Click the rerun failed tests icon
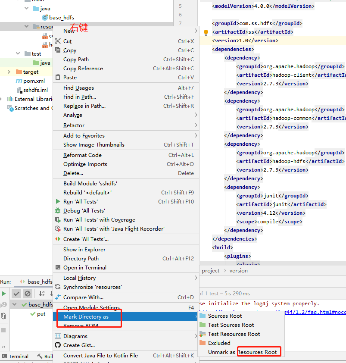This screenshot has width=346, height=363. click(x=3, y=305)
